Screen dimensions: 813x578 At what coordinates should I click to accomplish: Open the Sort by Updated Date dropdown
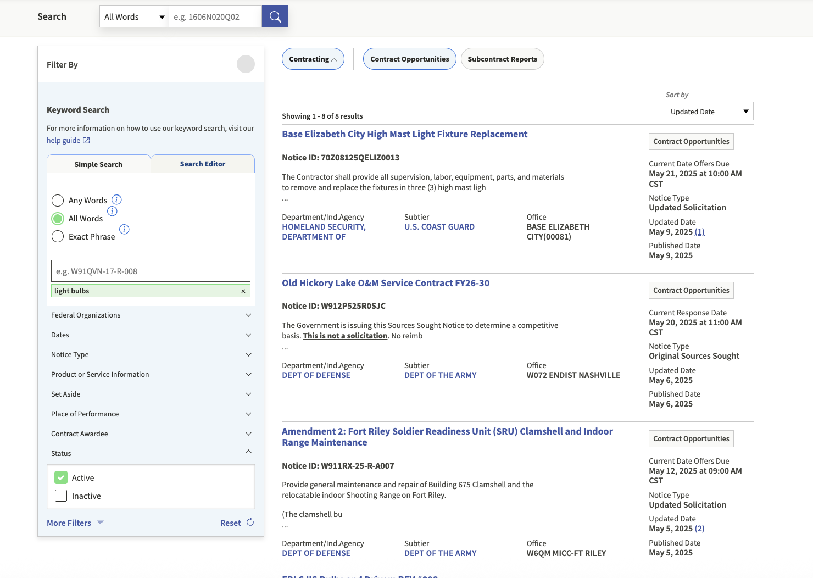709,112
